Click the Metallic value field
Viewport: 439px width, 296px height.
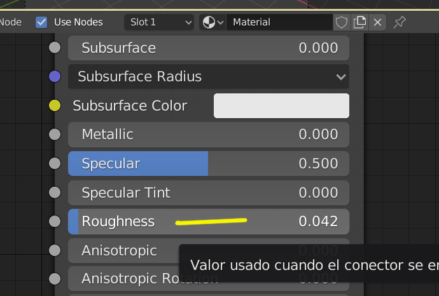pos(209,135)
